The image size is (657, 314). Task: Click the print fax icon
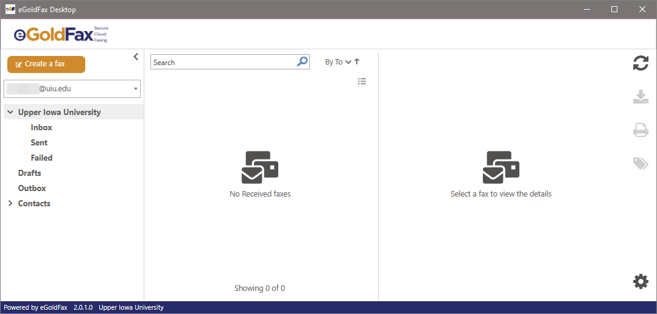[x=641, y=130]
